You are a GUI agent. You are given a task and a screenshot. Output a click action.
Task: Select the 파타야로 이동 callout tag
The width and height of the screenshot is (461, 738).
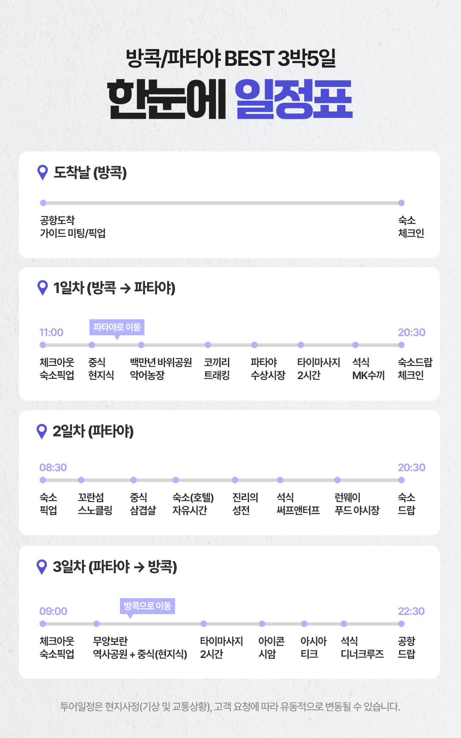(x=117, y=327)
